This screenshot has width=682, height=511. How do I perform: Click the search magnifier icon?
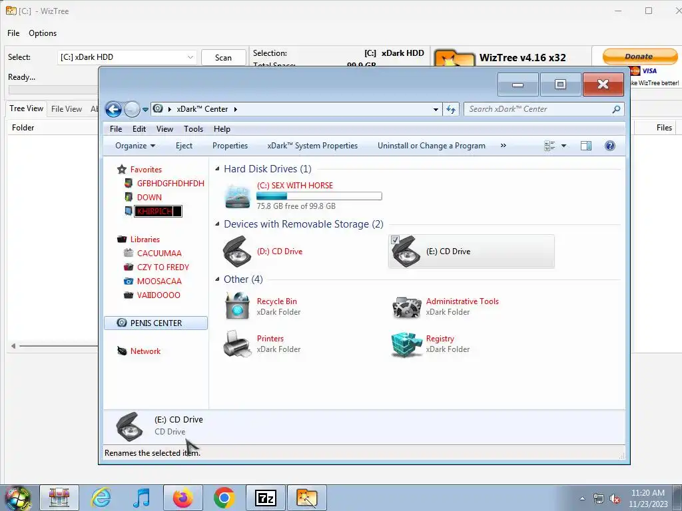coord(616,109)
